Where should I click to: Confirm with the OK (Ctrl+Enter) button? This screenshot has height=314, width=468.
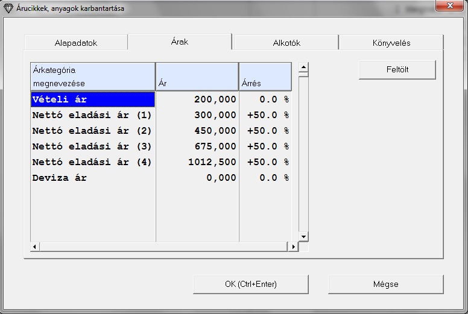click(x=250, y=284)
